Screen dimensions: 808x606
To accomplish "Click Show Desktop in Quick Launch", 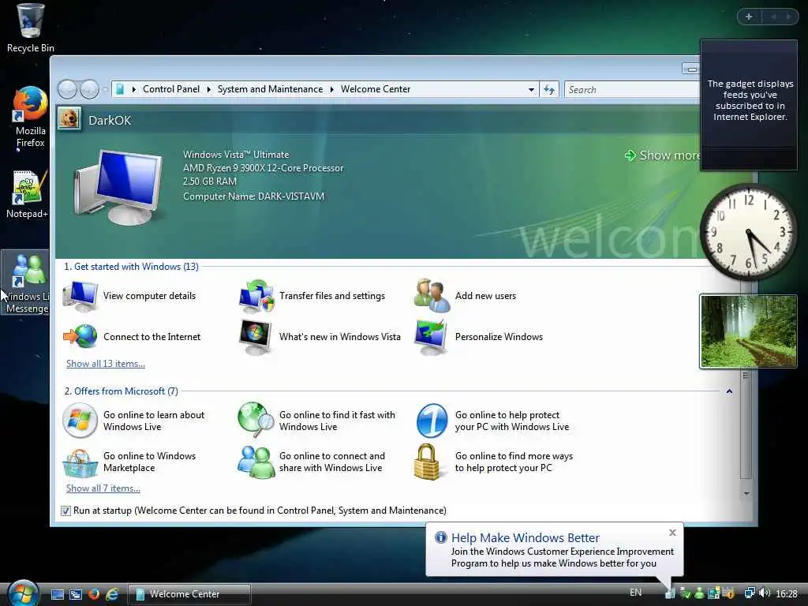I will (x=58, y=594).
